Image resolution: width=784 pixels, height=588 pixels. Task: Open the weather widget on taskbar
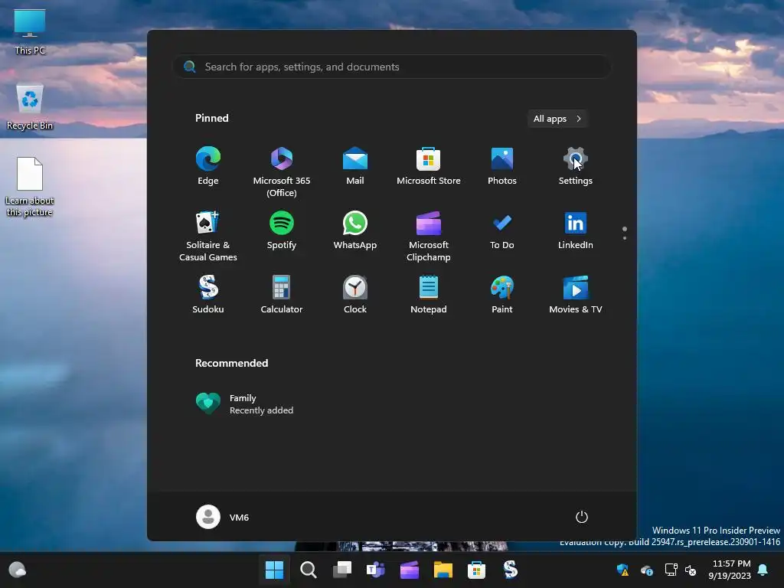(x=18, y=570)
